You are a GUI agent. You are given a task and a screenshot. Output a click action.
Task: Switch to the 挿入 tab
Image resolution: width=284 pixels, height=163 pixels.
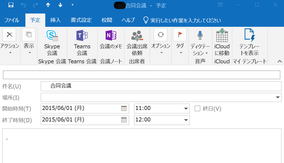pos(55,20)
